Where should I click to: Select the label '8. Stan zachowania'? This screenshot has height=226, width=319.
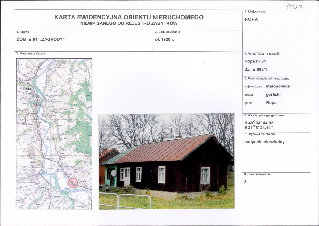(x=257, y=174)
